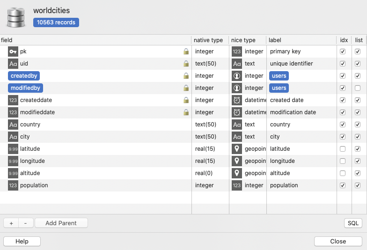Click the key icon beside pk field
The height and width of the screenshot is (250, 367).
coord(13,51)
